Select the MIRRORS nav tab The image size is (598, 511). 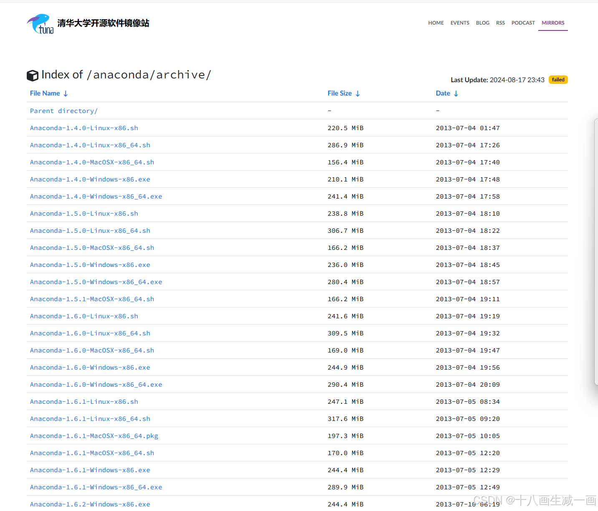(553, 23)
